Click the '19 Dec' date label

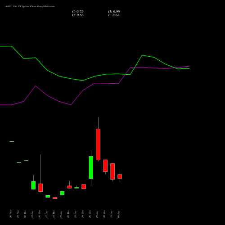coord(61,214)
